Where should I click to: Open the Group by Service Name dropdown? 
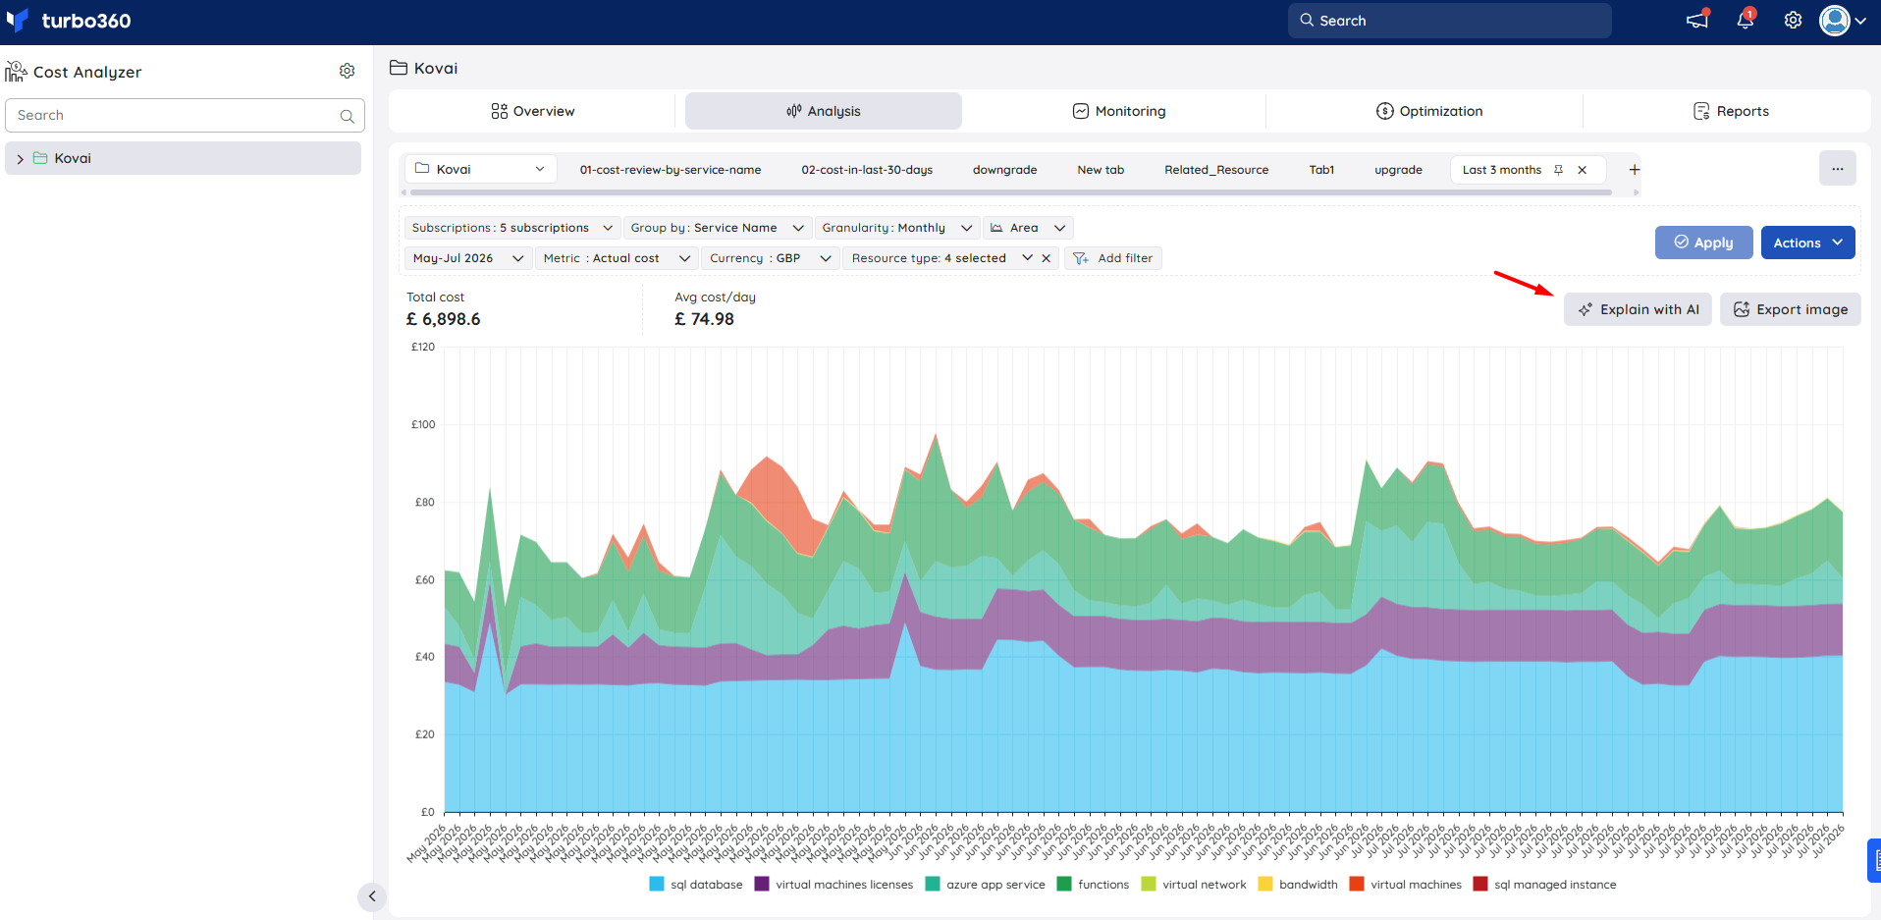coord(718,228)
